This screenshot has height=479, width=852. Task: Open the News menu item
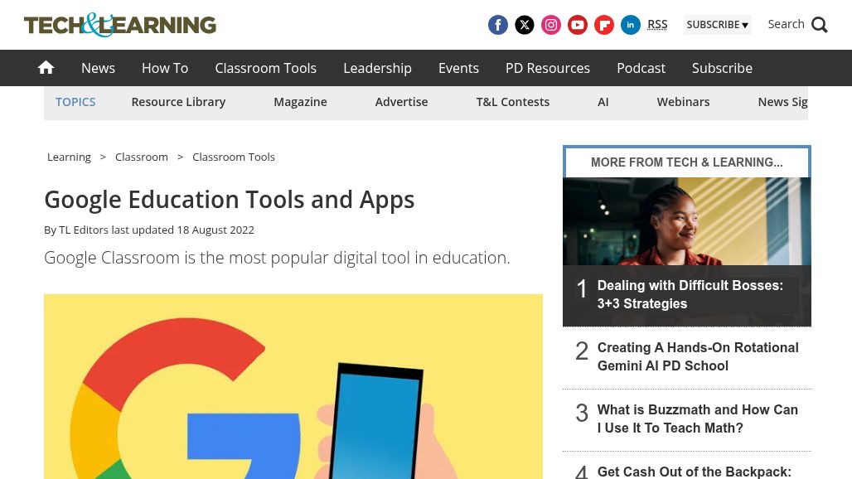click(99, 68)
